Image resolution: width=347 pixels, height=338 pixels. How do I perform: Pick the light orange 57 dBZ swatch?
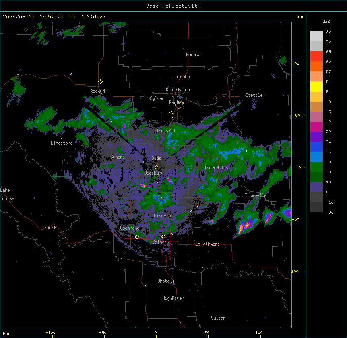tap(316, 76)
